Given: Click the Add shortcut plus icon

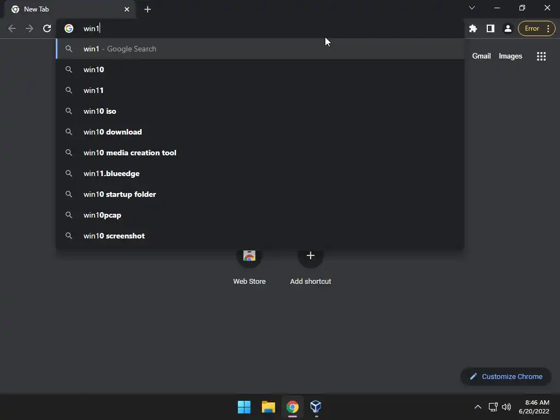Looking at the screenshot, I should pos(311,255).
